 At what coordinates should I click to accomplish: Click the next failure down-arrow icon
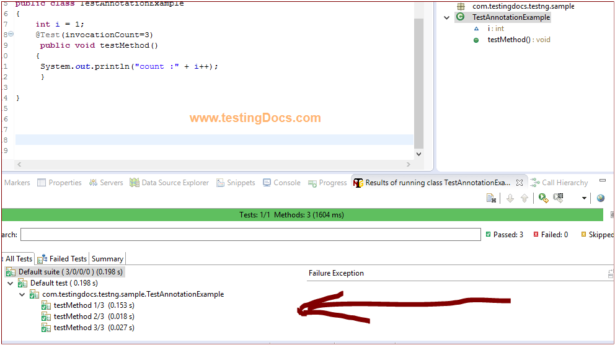510,198
